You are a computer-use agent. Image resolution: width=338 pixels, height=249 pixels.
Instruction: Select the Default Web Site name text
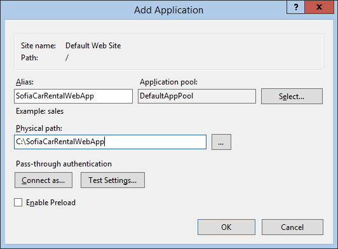(93, 46)
